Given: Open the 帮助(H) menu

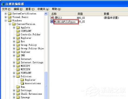Looking at the screenshot, I should [56, 9].
